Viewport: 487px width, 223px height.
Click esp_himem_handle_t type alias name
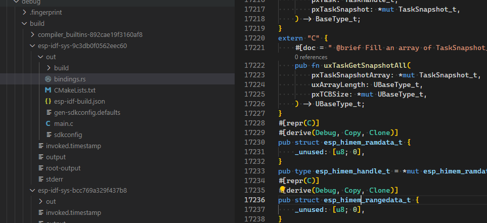tap(352, 171)
